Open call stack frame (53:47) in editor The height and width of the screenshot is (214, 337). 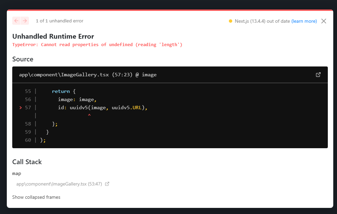click(x=107, y=183)
